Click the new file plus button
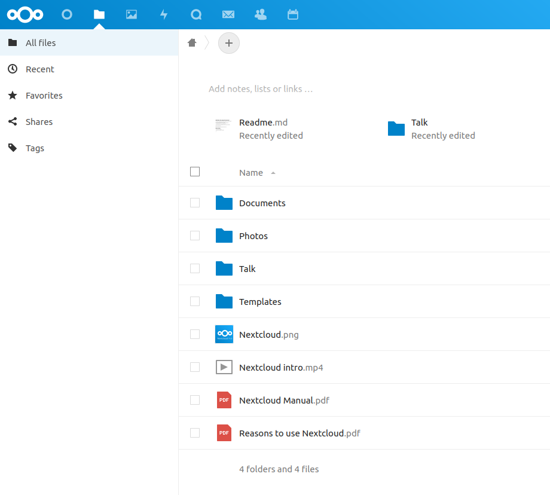Image resolution: width=550 pixels, height=495 pixels. click(228, 43)
